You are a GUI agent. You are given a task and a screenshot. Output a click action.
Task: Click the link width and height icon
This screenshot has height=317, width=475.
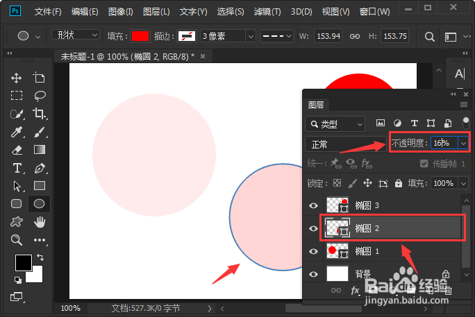tap(355, 36)
